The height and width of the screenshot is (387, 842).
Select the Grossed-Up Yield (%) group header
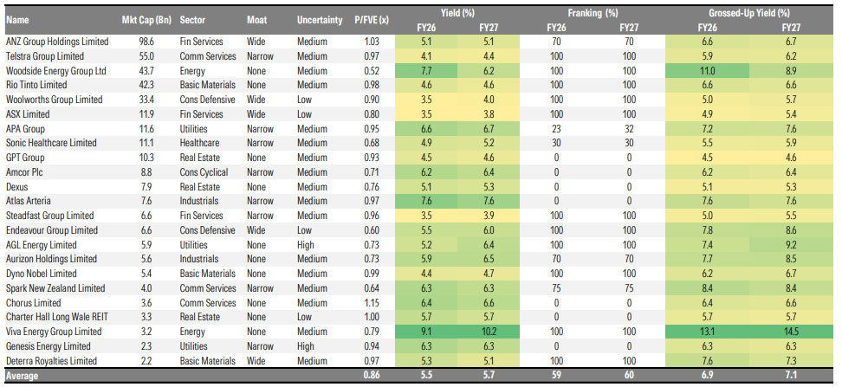745,13
